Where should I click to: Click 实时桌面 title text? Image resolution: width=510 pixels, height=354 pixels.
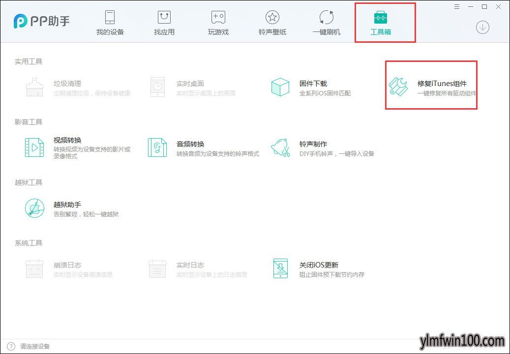click(x=190, y=84)
